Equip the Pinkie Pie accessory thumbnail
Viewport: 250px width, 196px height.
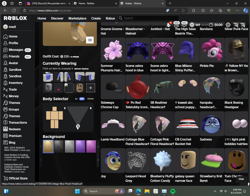pyautogui.click(x=212, y=50)
